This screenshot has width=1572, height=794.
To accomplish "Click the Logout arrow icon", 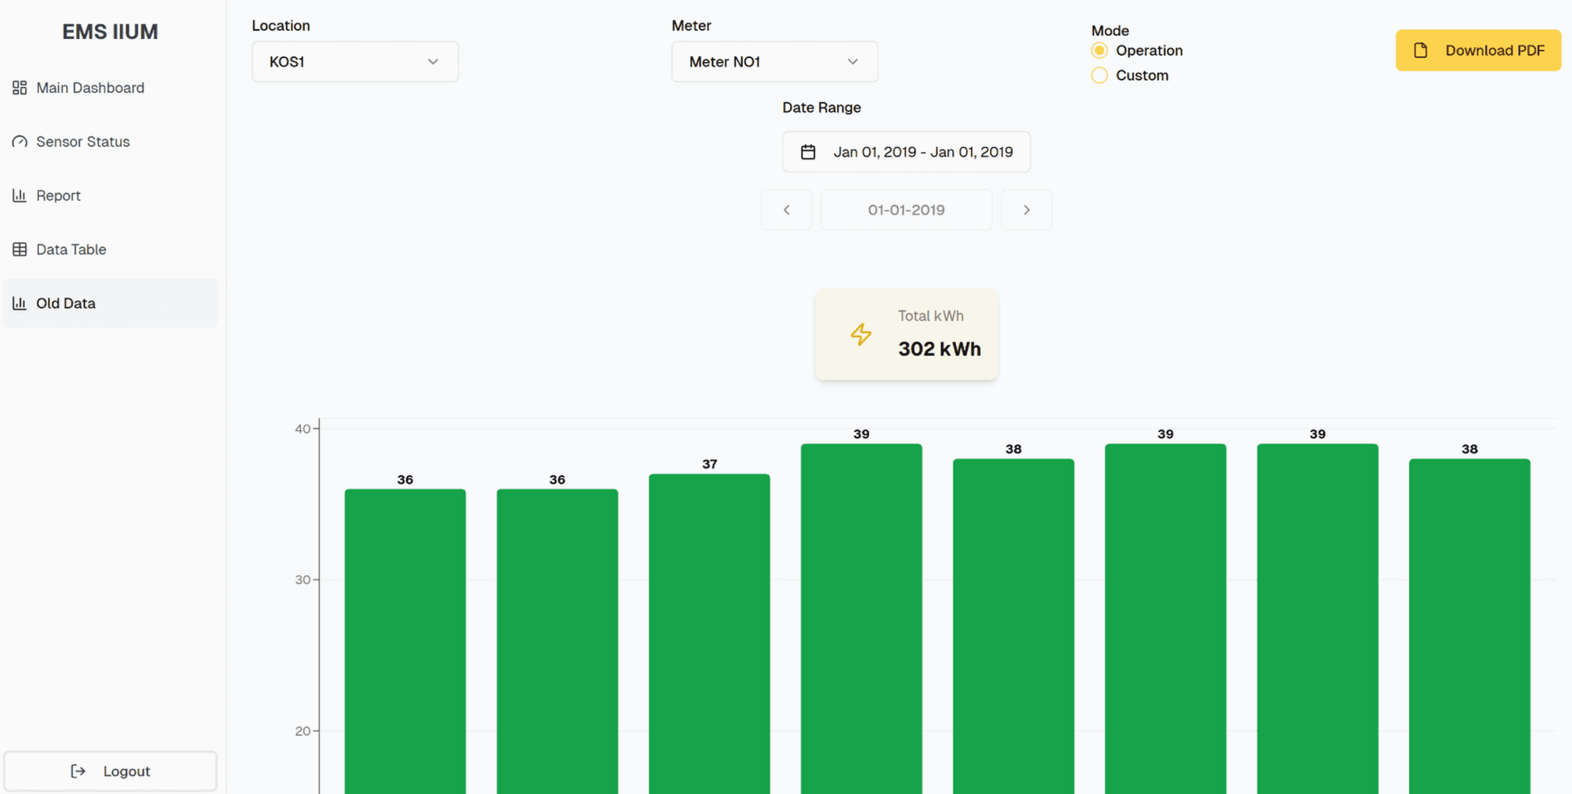I will click(78, 772).
